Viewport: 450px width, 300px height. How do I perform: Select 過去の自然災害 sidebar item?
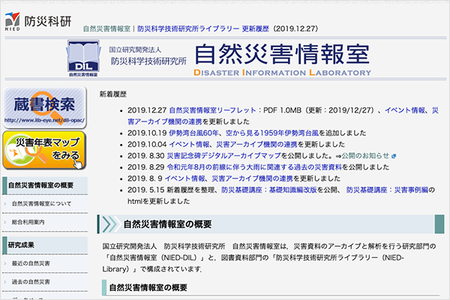click(31, 282)
